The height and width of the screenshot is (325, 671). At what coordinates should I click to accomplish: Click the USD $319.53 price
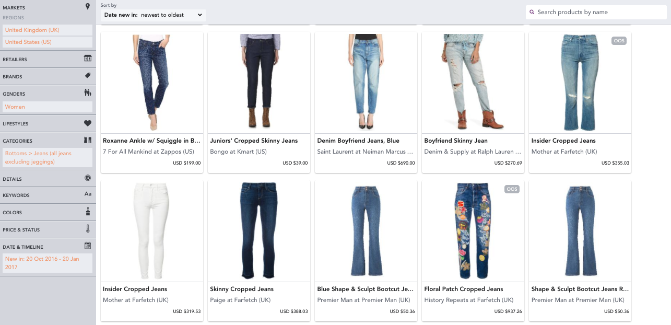point(186,311)
